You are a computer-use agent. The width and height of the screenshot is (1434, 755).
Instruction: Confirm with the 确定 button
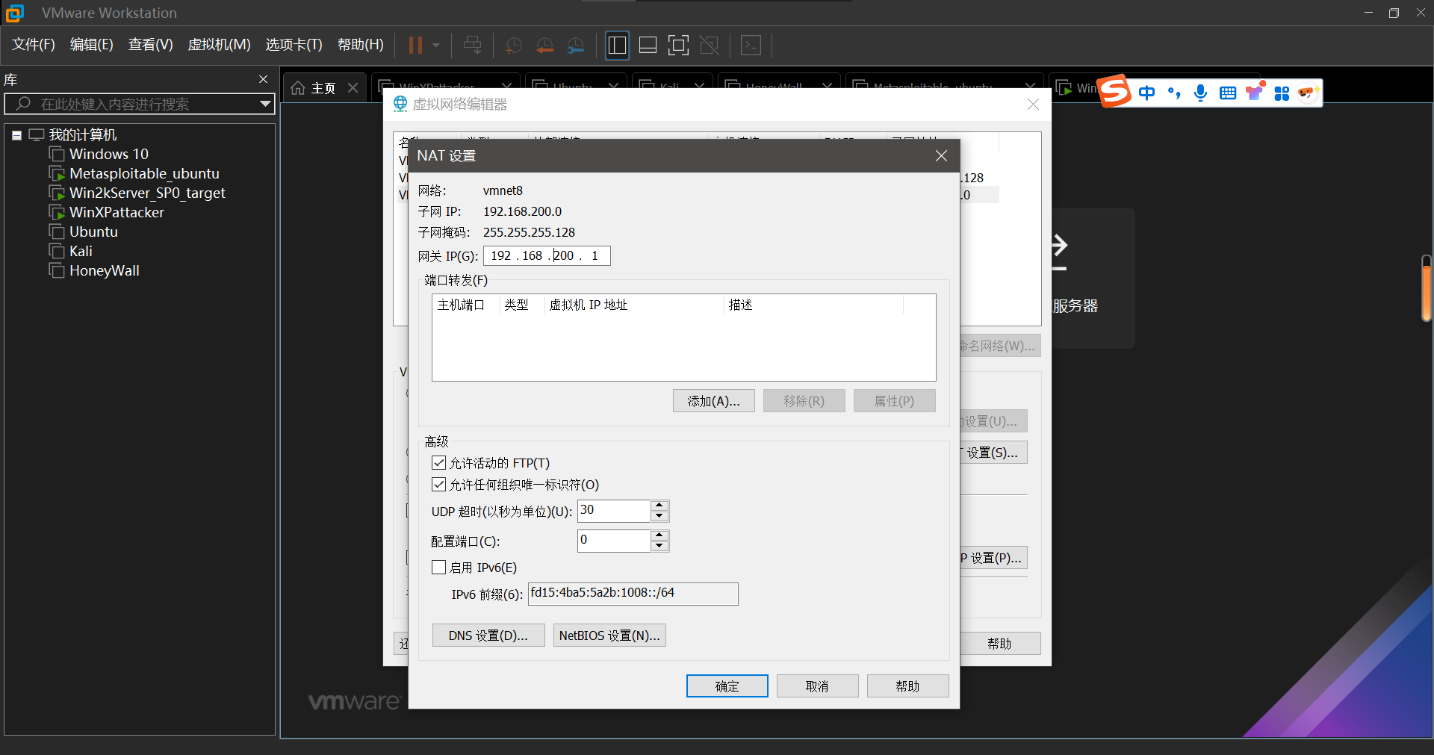click(x=727, y=686)
